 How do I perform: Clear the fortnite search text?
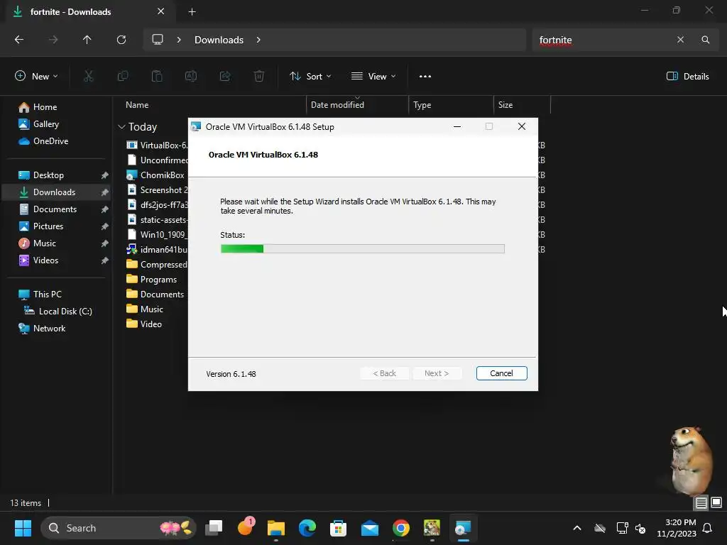pyautogui.click(x=680, y=40)
